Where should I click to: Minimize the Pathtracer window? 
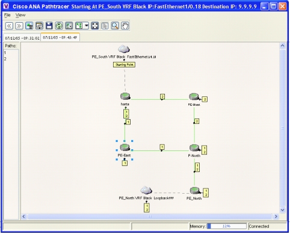tap(264, 7)
